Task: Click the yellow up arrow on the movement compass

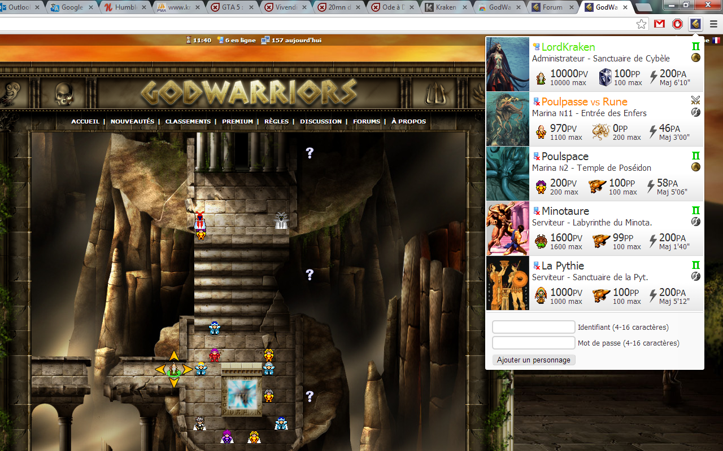Action: coord(173,355)
